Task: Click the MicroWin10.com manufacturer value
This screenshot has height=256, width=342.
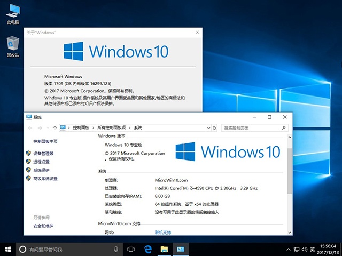Action: tap(171, 180)
